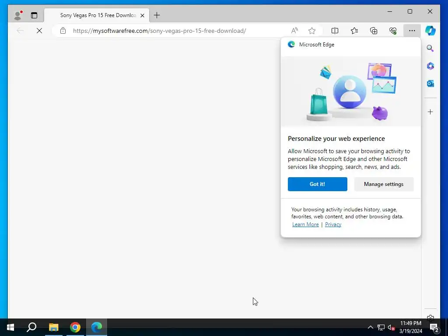Viewport: 448px width, 336px height.
Task: Open the clock and date flyout
Action: point(410,327)
